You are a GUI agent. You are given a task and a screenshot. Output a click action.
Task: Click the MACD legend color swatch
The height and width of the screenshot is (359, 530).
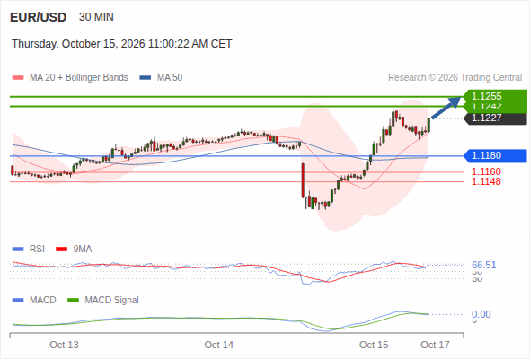click(18, 301)
